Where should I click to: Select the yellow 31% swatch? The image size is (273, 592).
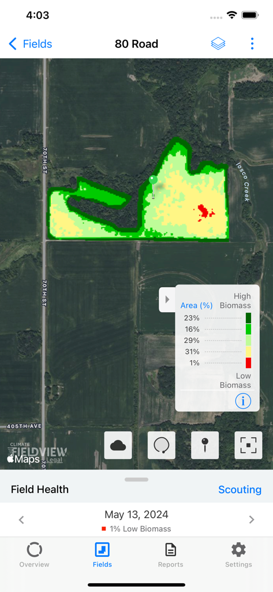(248, 352)
